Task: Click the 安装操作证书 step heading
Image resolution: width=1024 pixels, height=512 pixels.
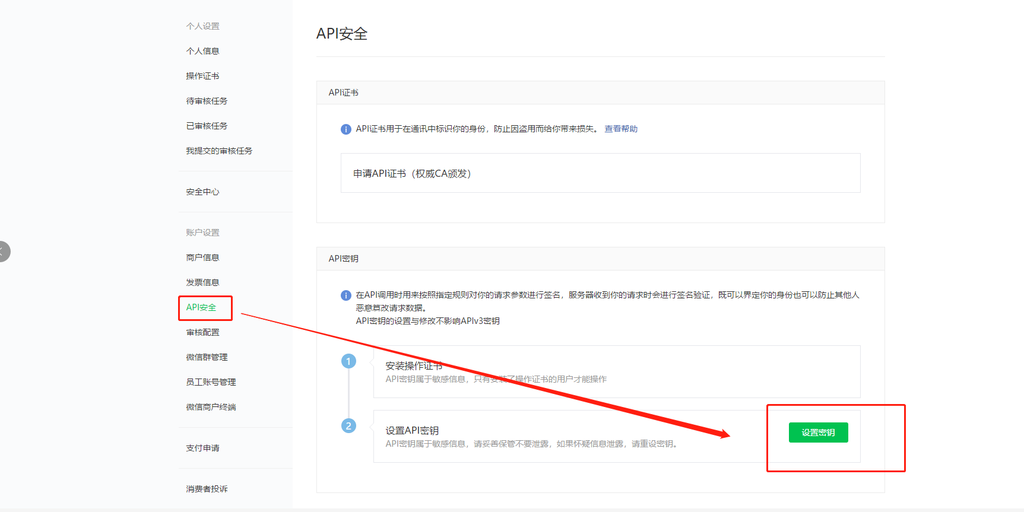Action: (414, 366)
